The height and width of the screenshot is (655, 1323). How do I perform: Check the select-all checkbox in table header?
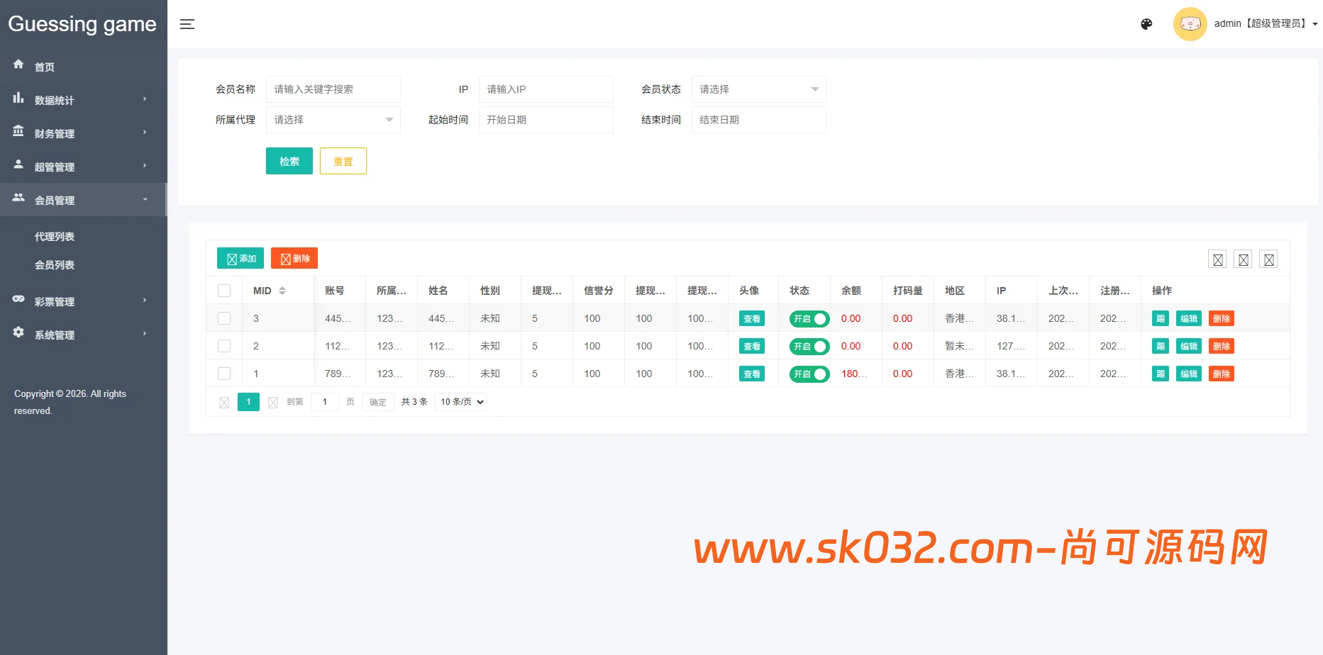pyautogui.click(x=224, y=291)
